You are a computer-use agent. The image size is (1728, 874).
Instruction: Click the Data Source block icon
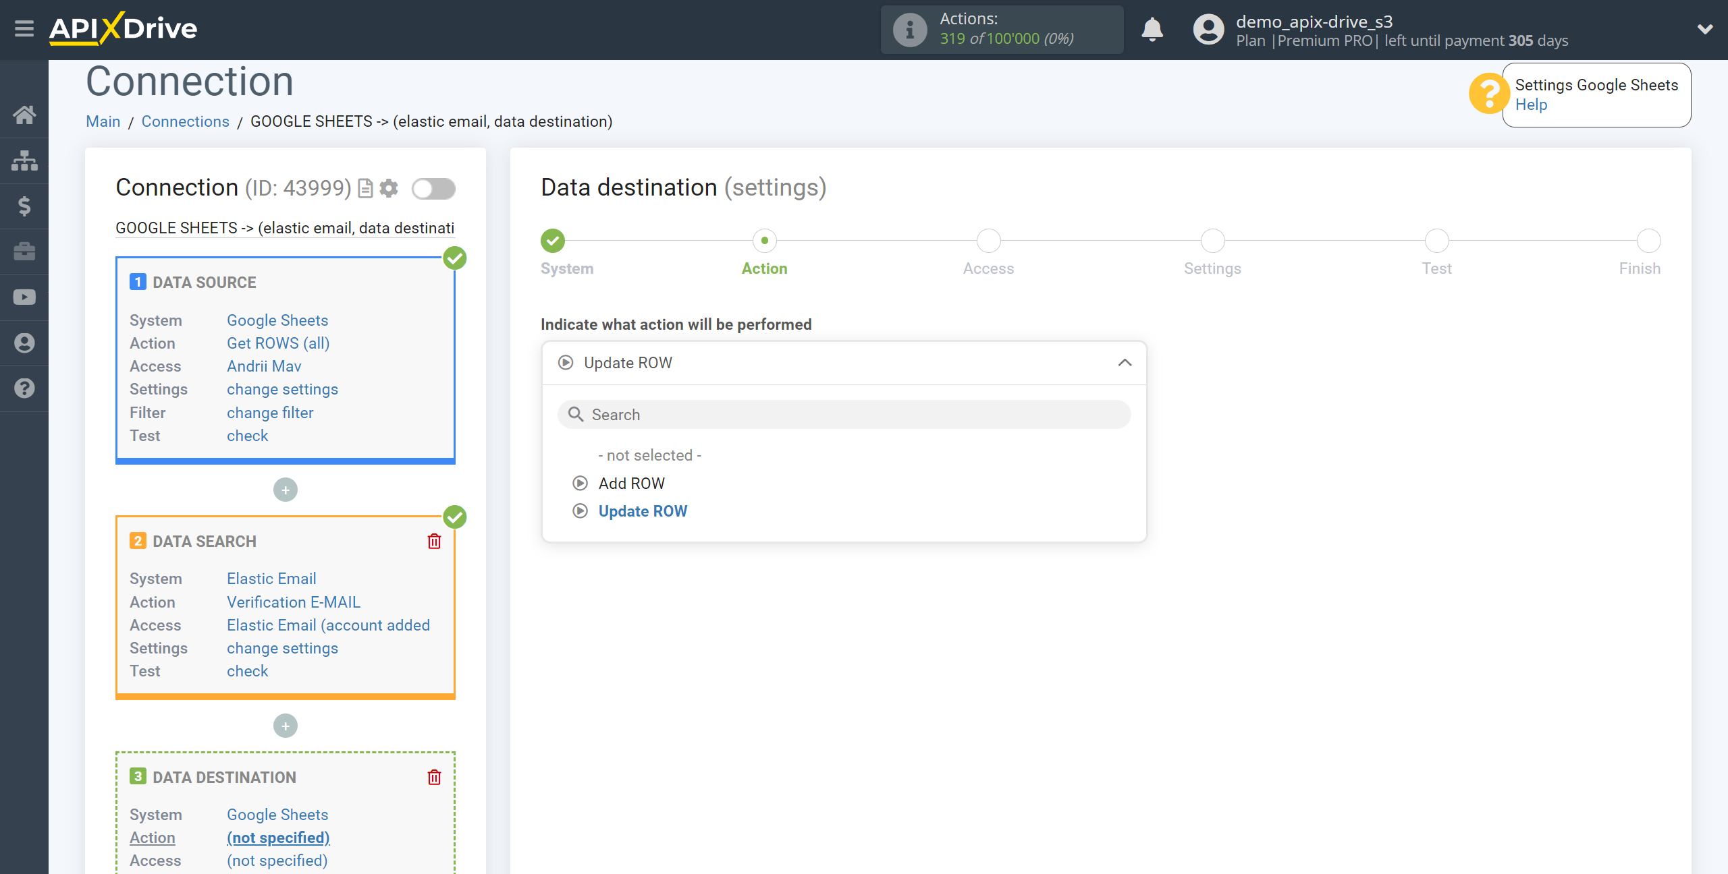point(136,282)
